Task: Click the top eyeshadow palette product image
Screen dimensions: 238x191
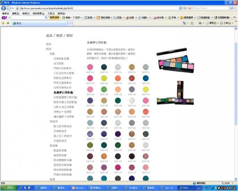Action: pyautogui.click(x=175, y=60)
